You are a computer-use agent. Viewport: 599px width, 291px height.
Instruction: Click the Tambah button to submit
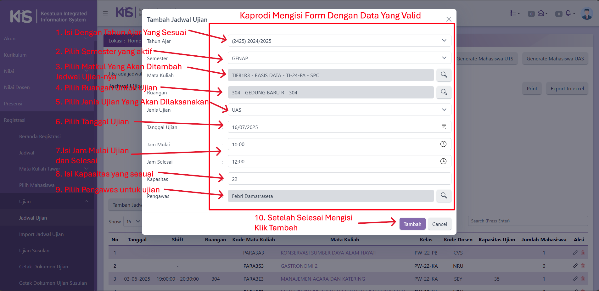point(412,224)
